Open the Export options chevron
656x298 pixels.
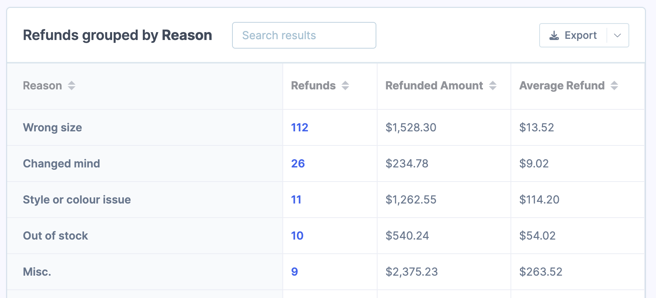point(617,35)
